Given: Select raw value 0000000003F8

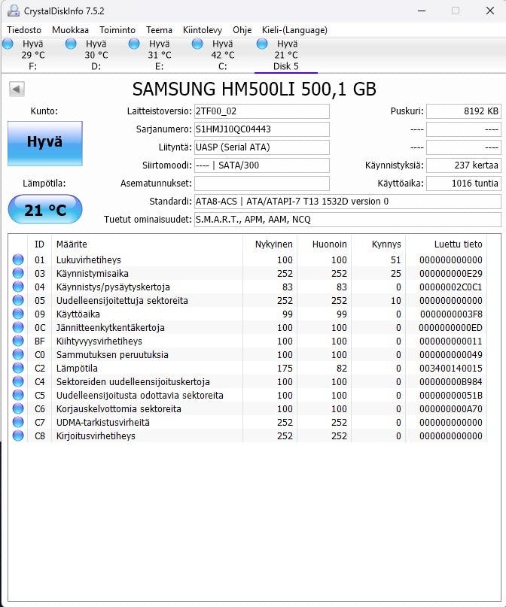Looking at the screenshot, I should pyautogui.click(x=451, y=314).
